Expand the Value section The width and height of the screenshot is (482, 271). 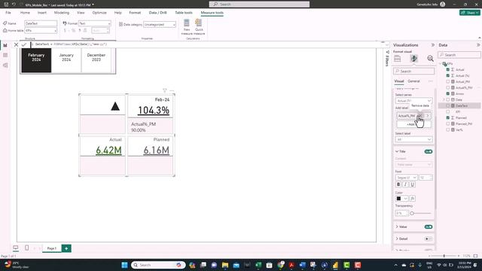pyautogui.click(x=397, y=227)
